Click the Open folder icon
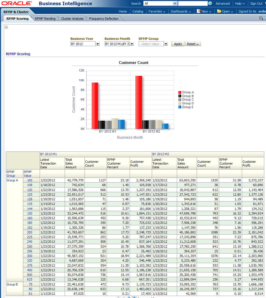 [219, 11]
